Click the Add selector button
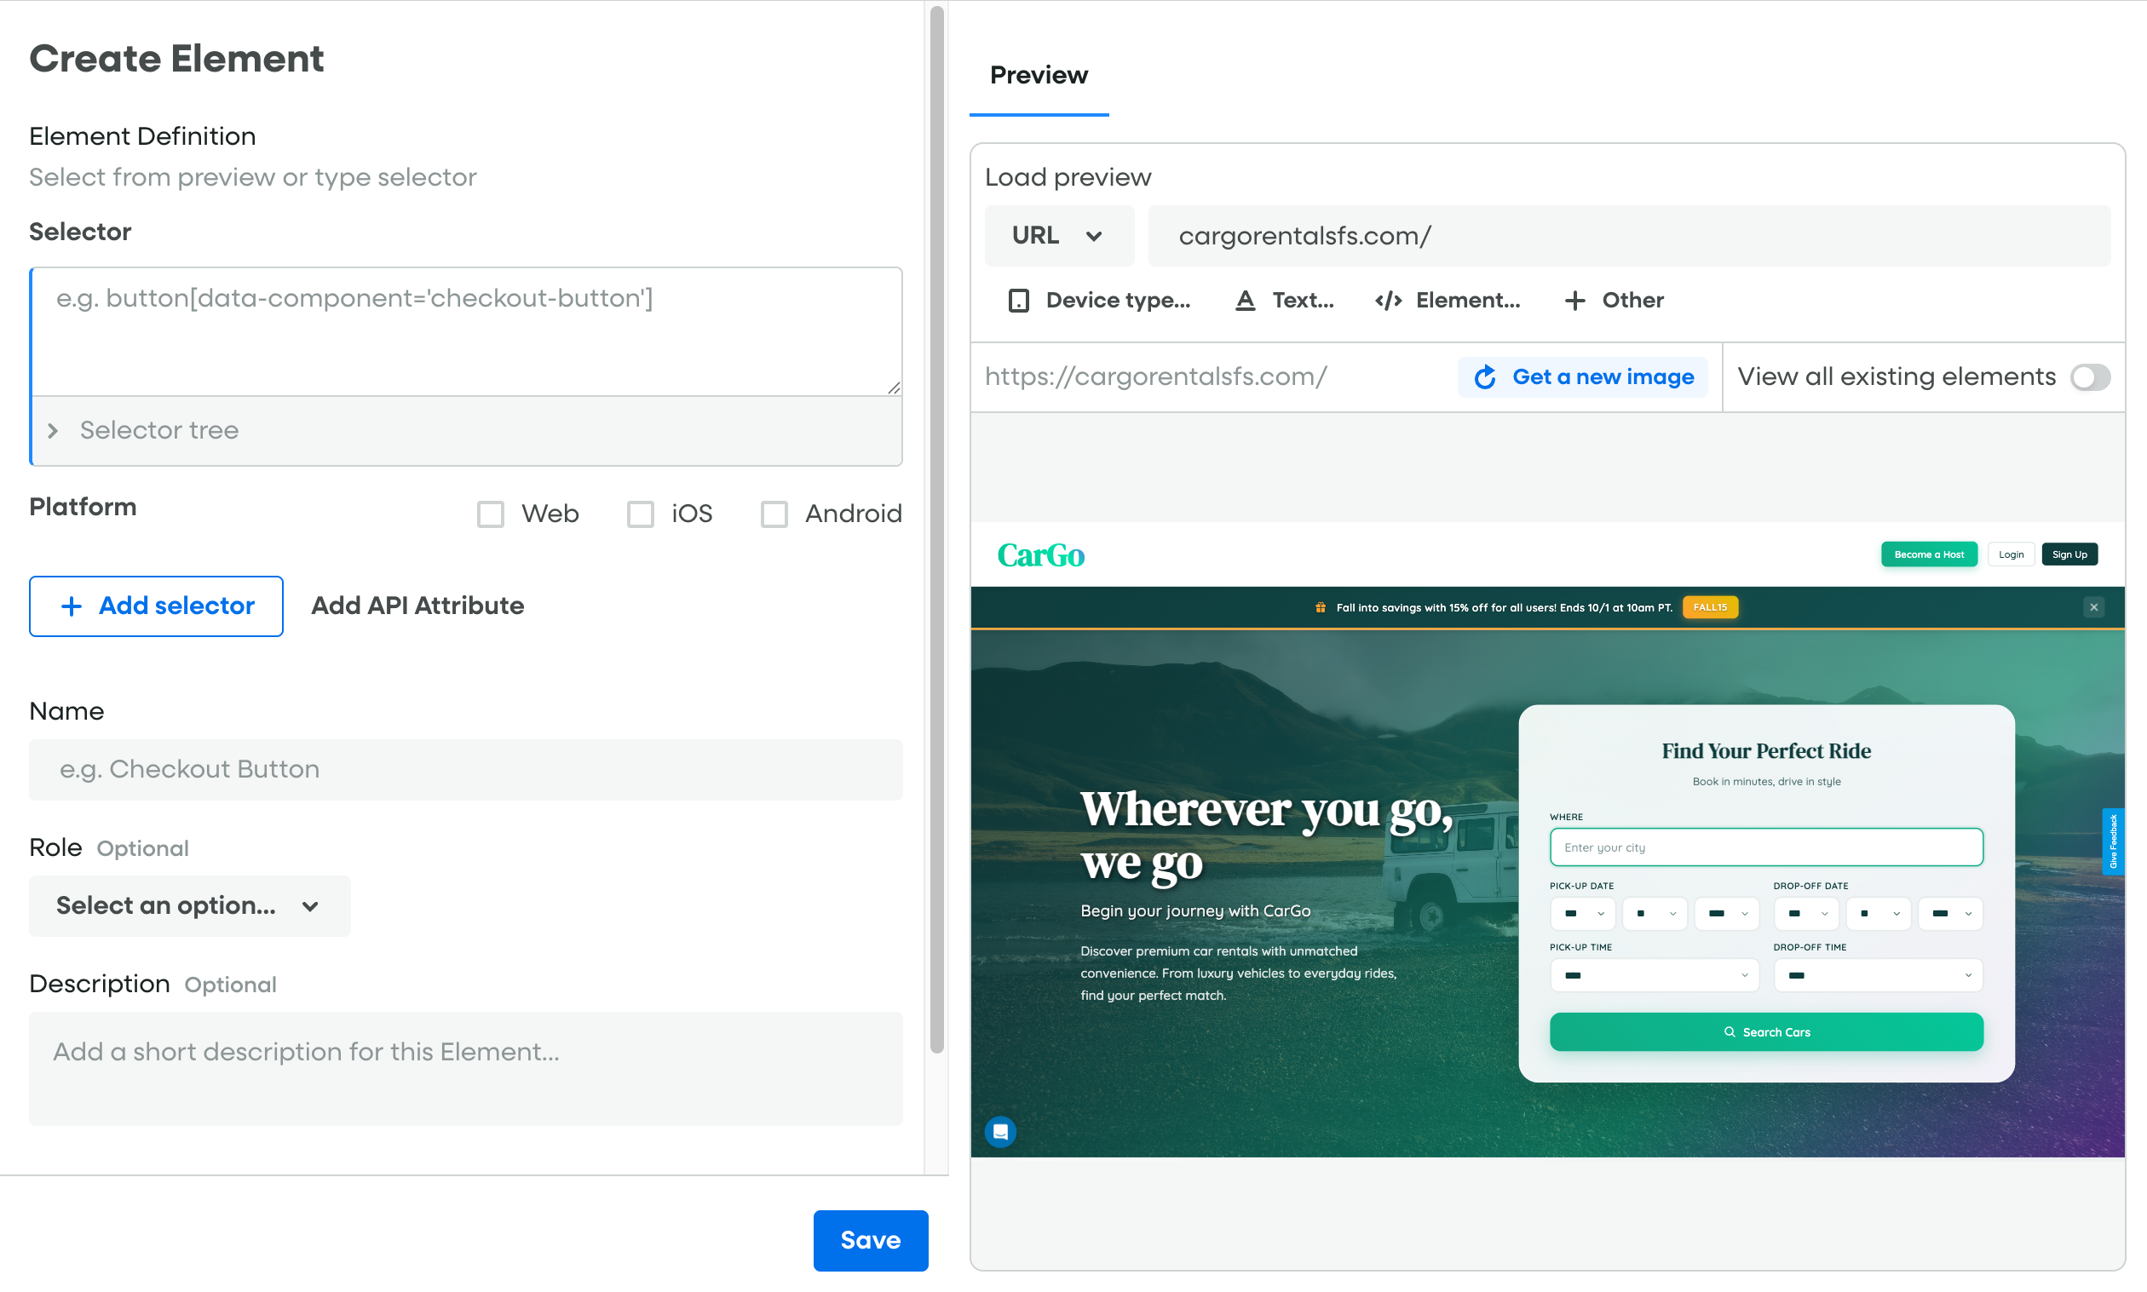 (156, 606)
